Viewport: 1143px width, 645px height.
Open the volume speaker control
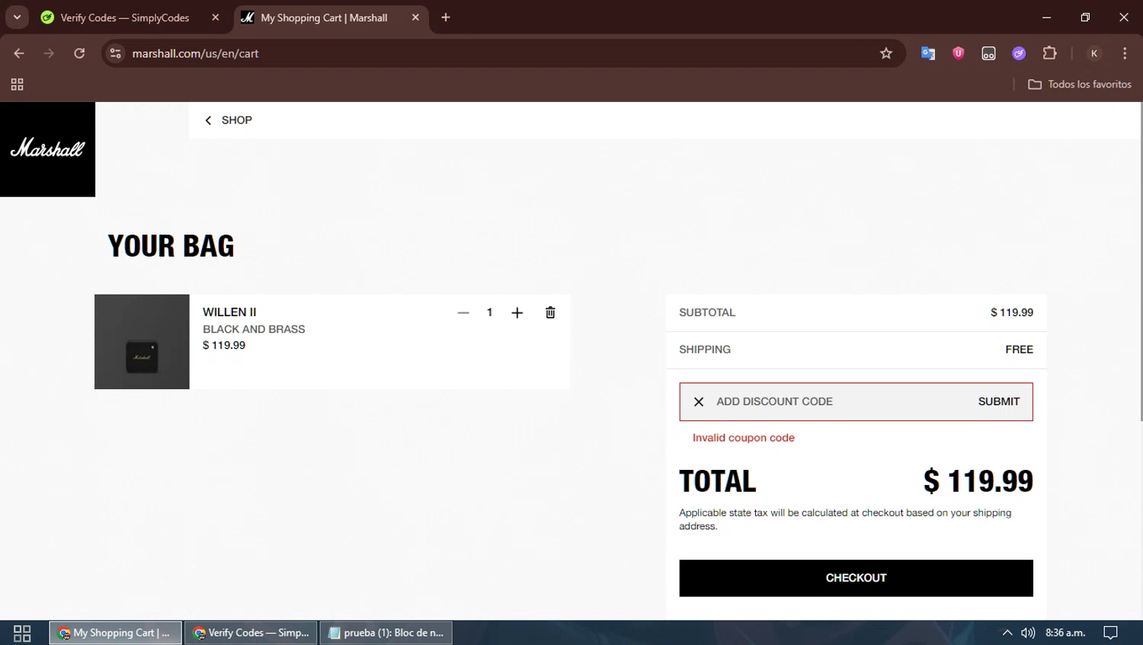pyautogui.click(x=1028, y=633)
